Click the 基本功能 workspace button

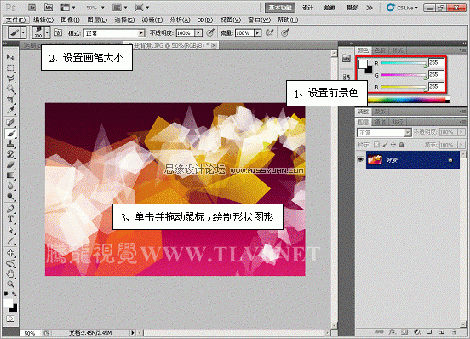[x=280, y=8]
